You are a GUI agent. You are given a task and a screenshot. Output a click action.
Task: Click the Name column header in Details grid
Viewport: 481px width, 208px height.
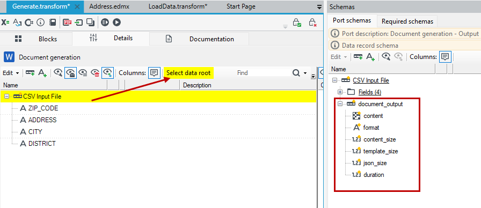[x=54, y=85]
